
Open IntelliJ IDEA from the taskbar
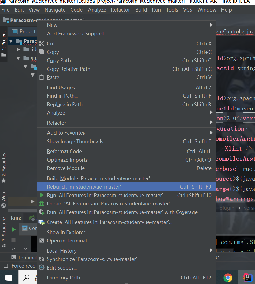pyautogui.click(x=247, y=278)
